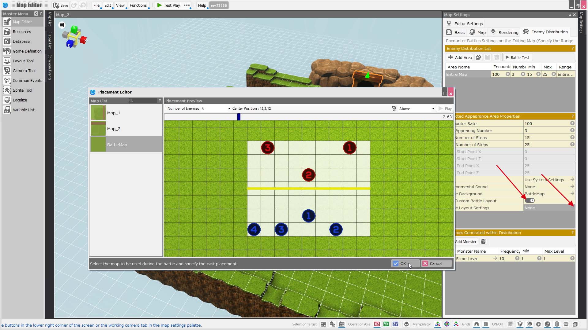Click the rotate manipulator globe icon
This screenshot has height=330, width=588.
447,324
